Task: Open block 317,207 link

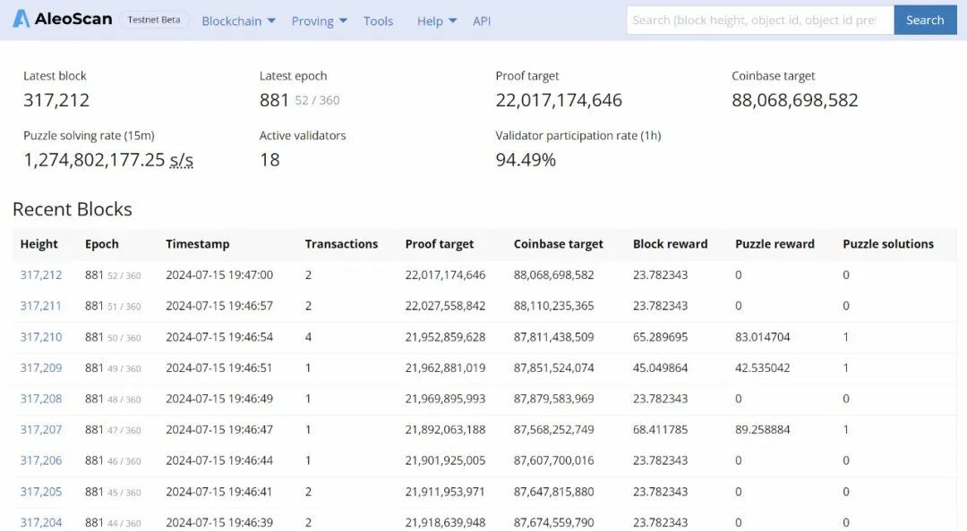Action: coord(40,429)
